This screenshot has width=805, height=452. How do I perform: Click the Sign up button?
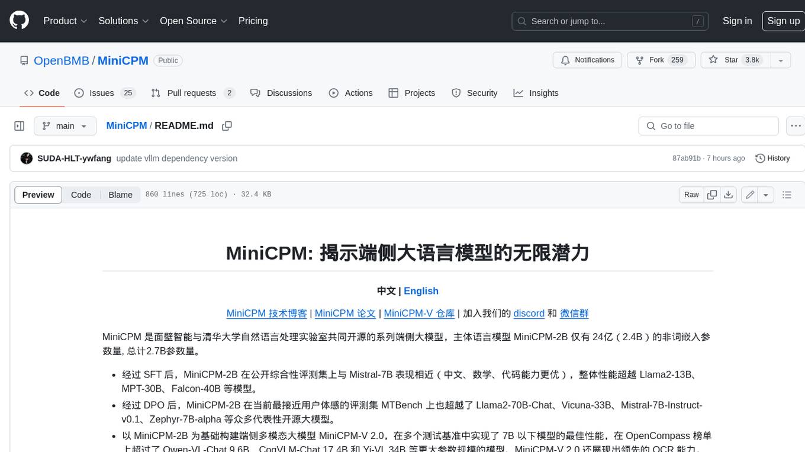point(783,21)
